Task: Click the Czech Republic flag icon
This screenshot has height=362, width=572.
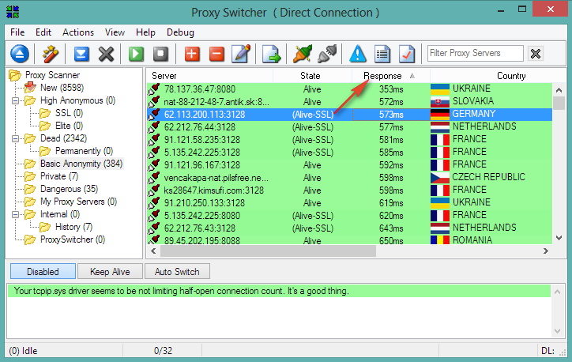Action: pyautogui.click(x=439, y=177)
